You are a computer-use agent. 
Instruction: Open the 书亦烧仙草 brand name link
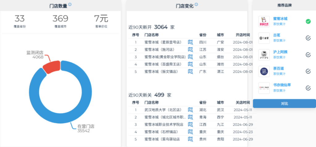point(282,85)
